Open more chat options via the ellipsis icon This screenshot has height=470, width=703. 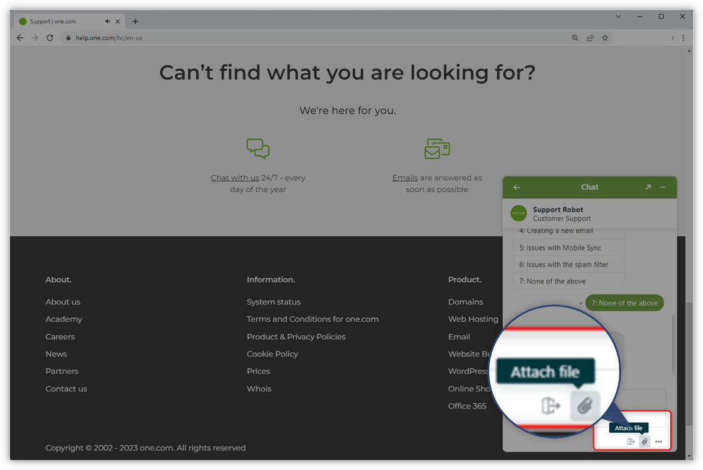click(658, 441)
